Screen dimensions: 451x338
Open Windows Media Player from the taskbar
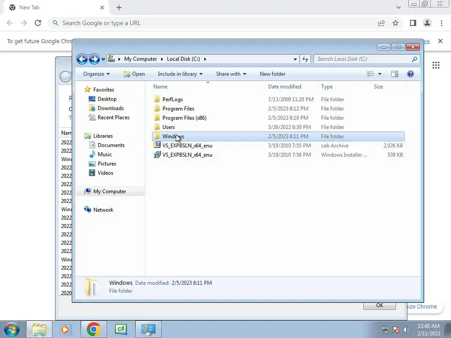66,329
